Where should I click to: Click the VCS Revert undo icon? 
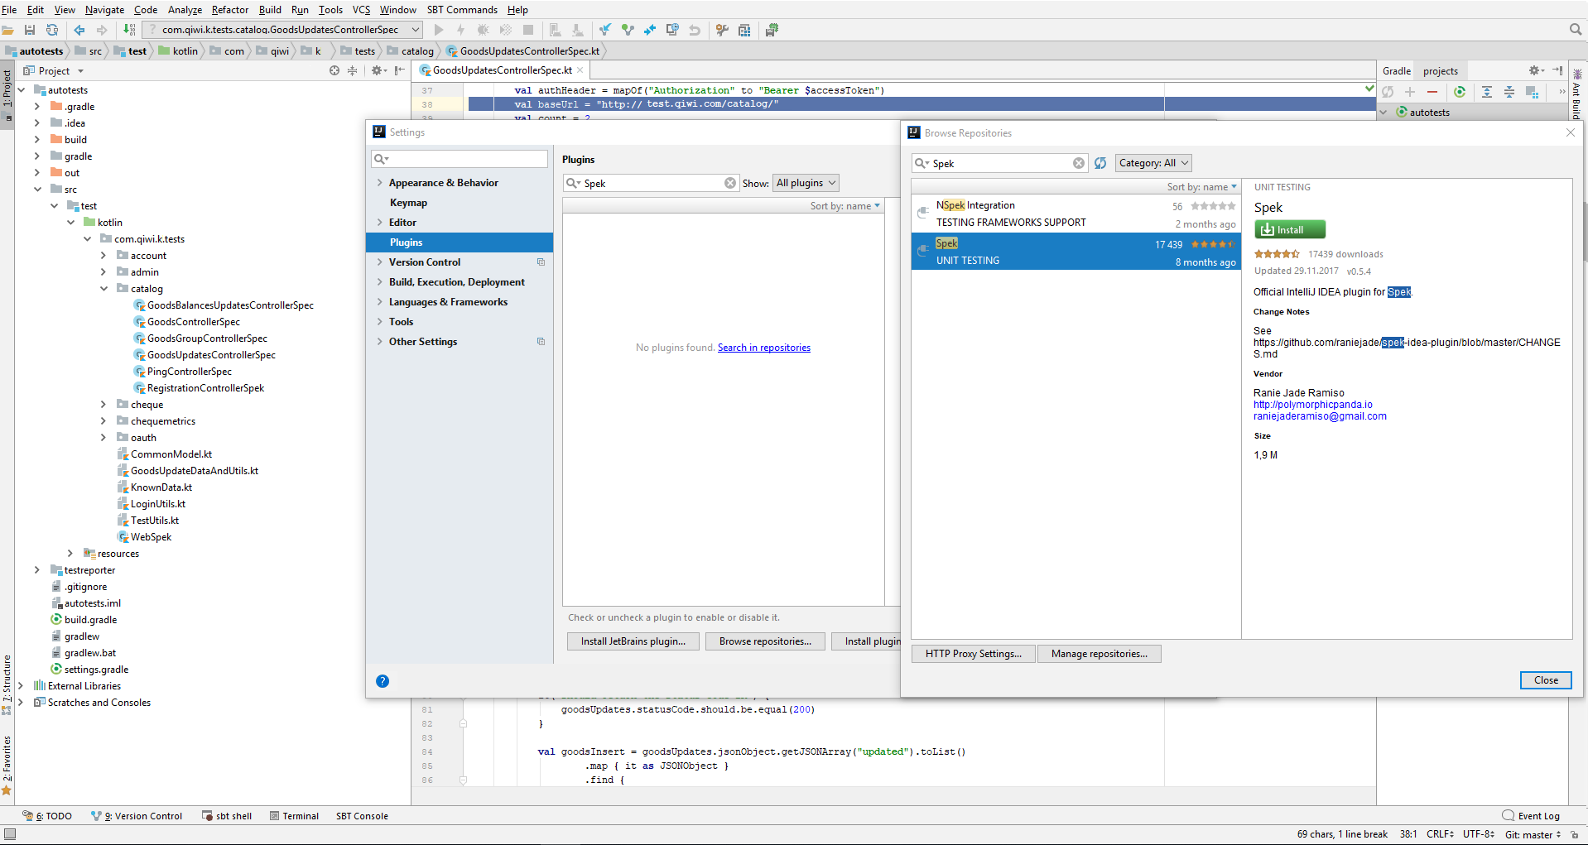click(695, 30)
